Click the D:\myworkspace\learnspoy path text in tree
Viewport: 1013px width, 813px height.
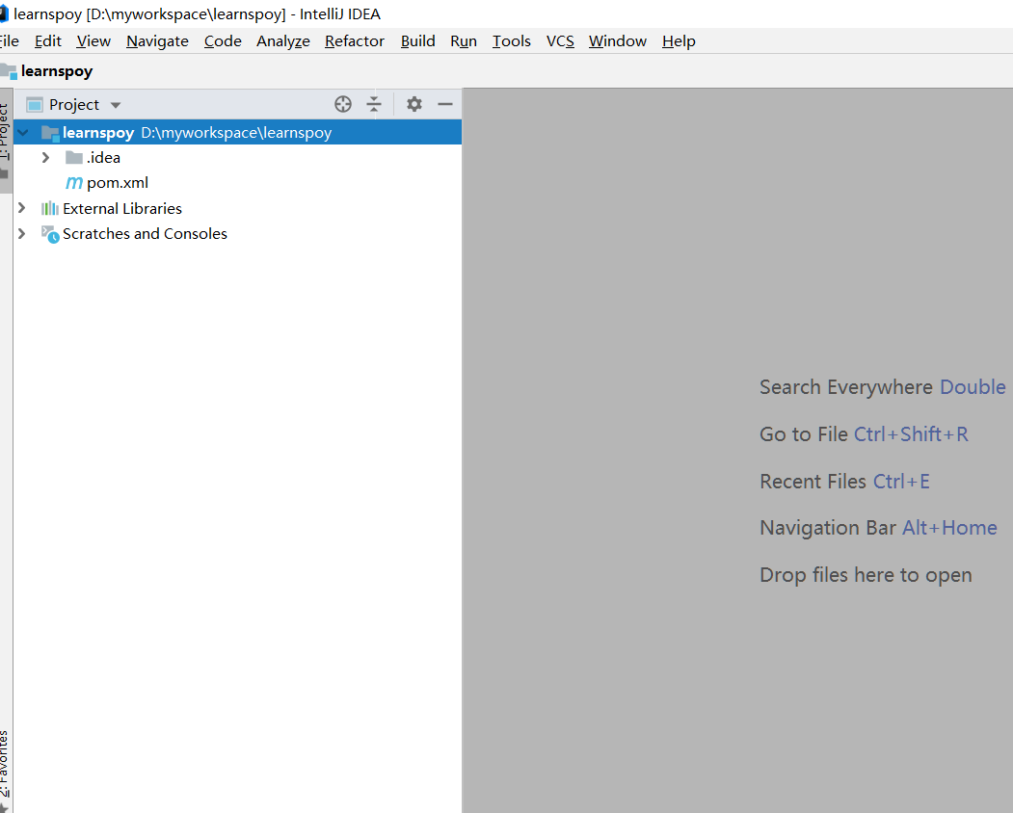[236, 132]
